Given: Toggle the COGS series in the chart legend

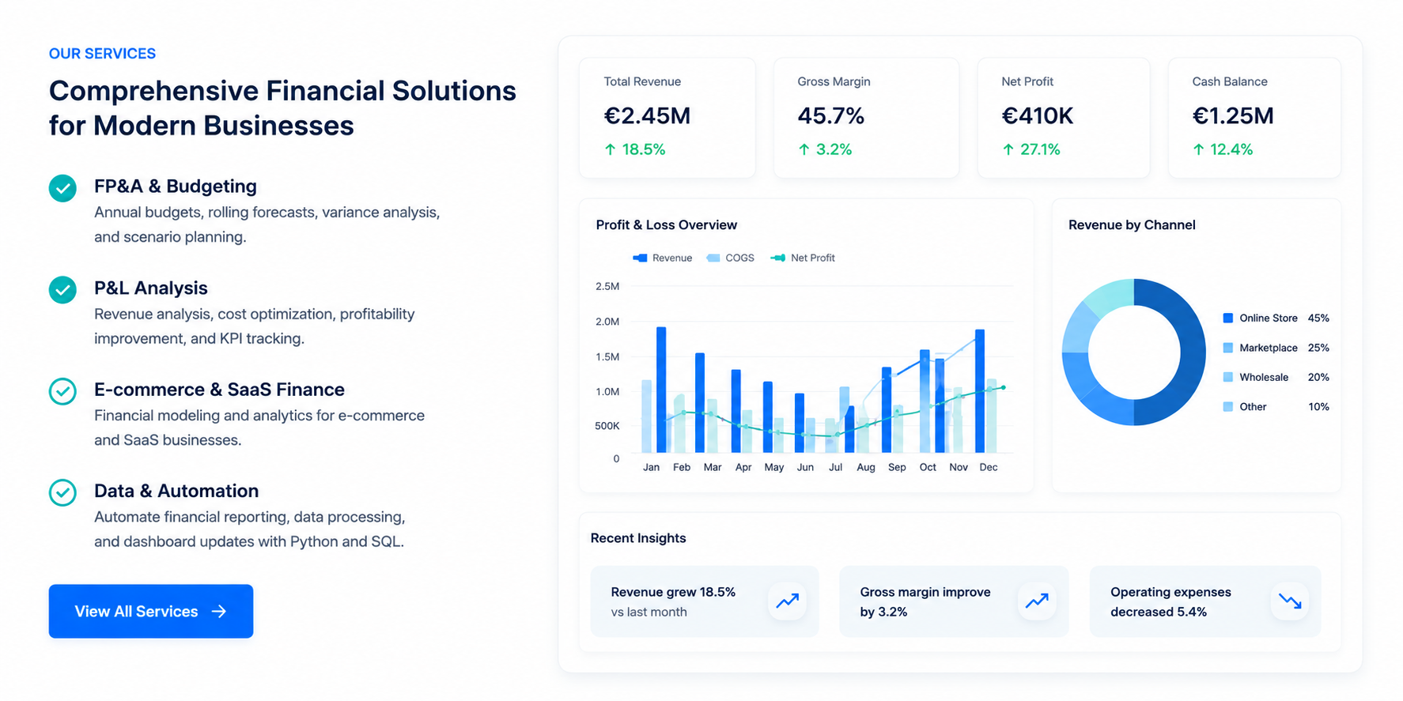Looking at the screenshot, I should coord(730,258).
